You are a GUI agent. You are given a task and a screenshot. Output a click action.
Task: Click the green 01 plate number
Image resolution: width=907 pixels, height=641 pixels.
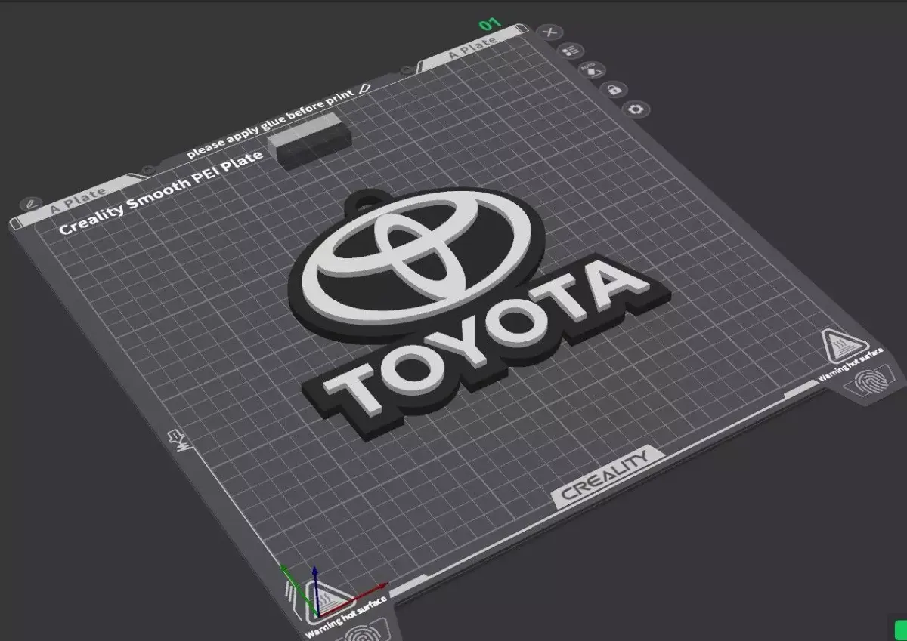pos(491,24)
